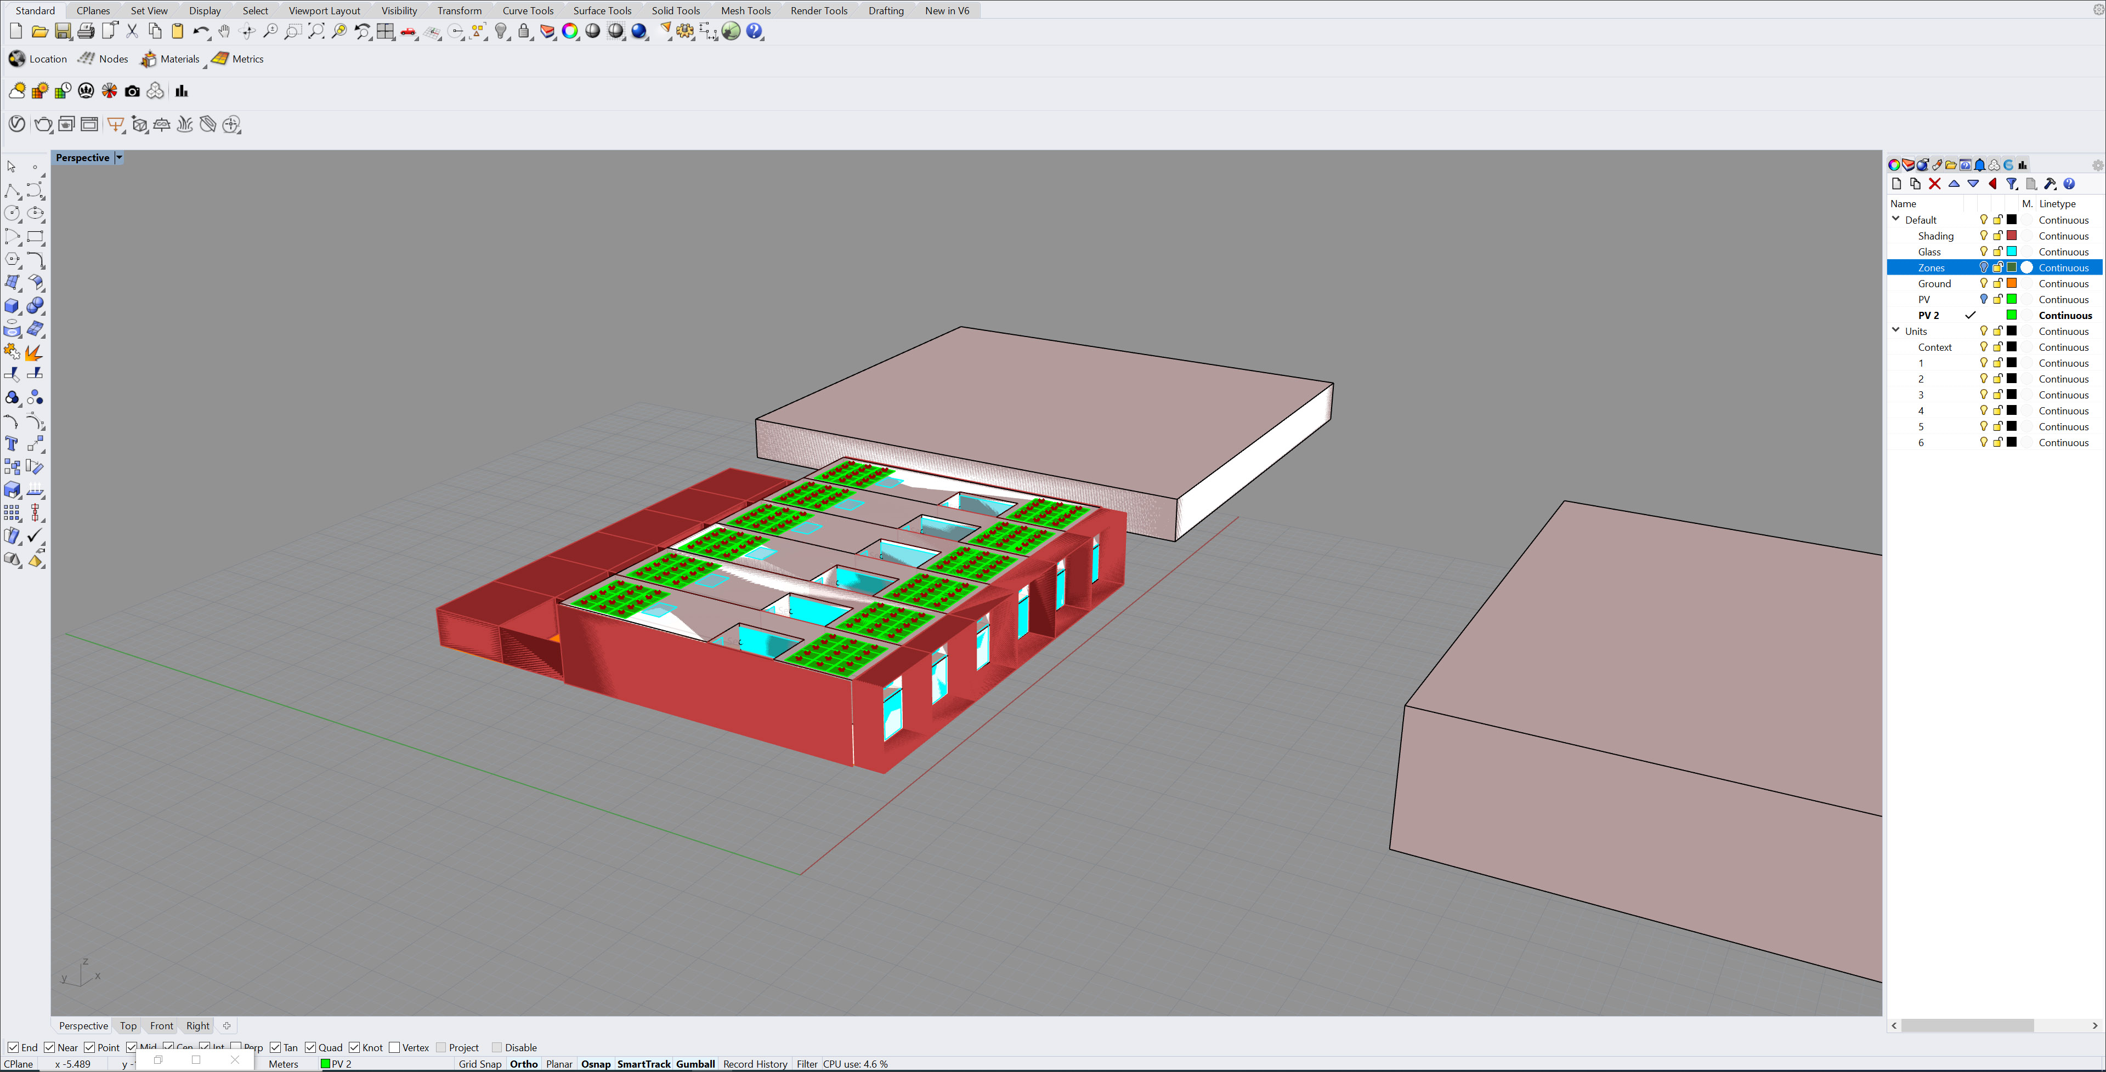Open the color wheel properties icon

pyautogui.click(x=570, y=31)
